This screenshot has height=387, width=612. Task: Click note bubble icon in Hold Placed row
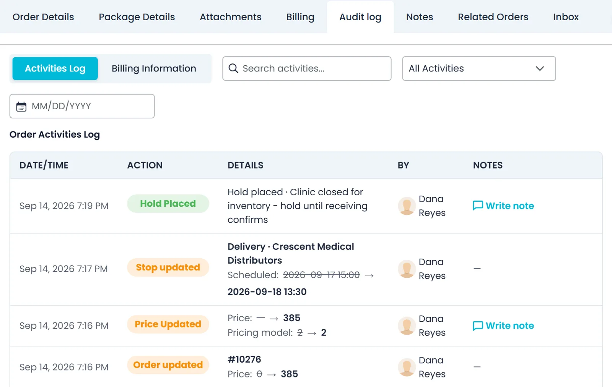point(478,206)
